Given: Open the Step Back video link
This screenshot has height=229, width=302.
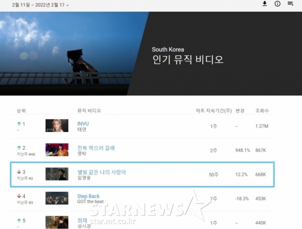Looking at the screenshot, I should 88,196.
